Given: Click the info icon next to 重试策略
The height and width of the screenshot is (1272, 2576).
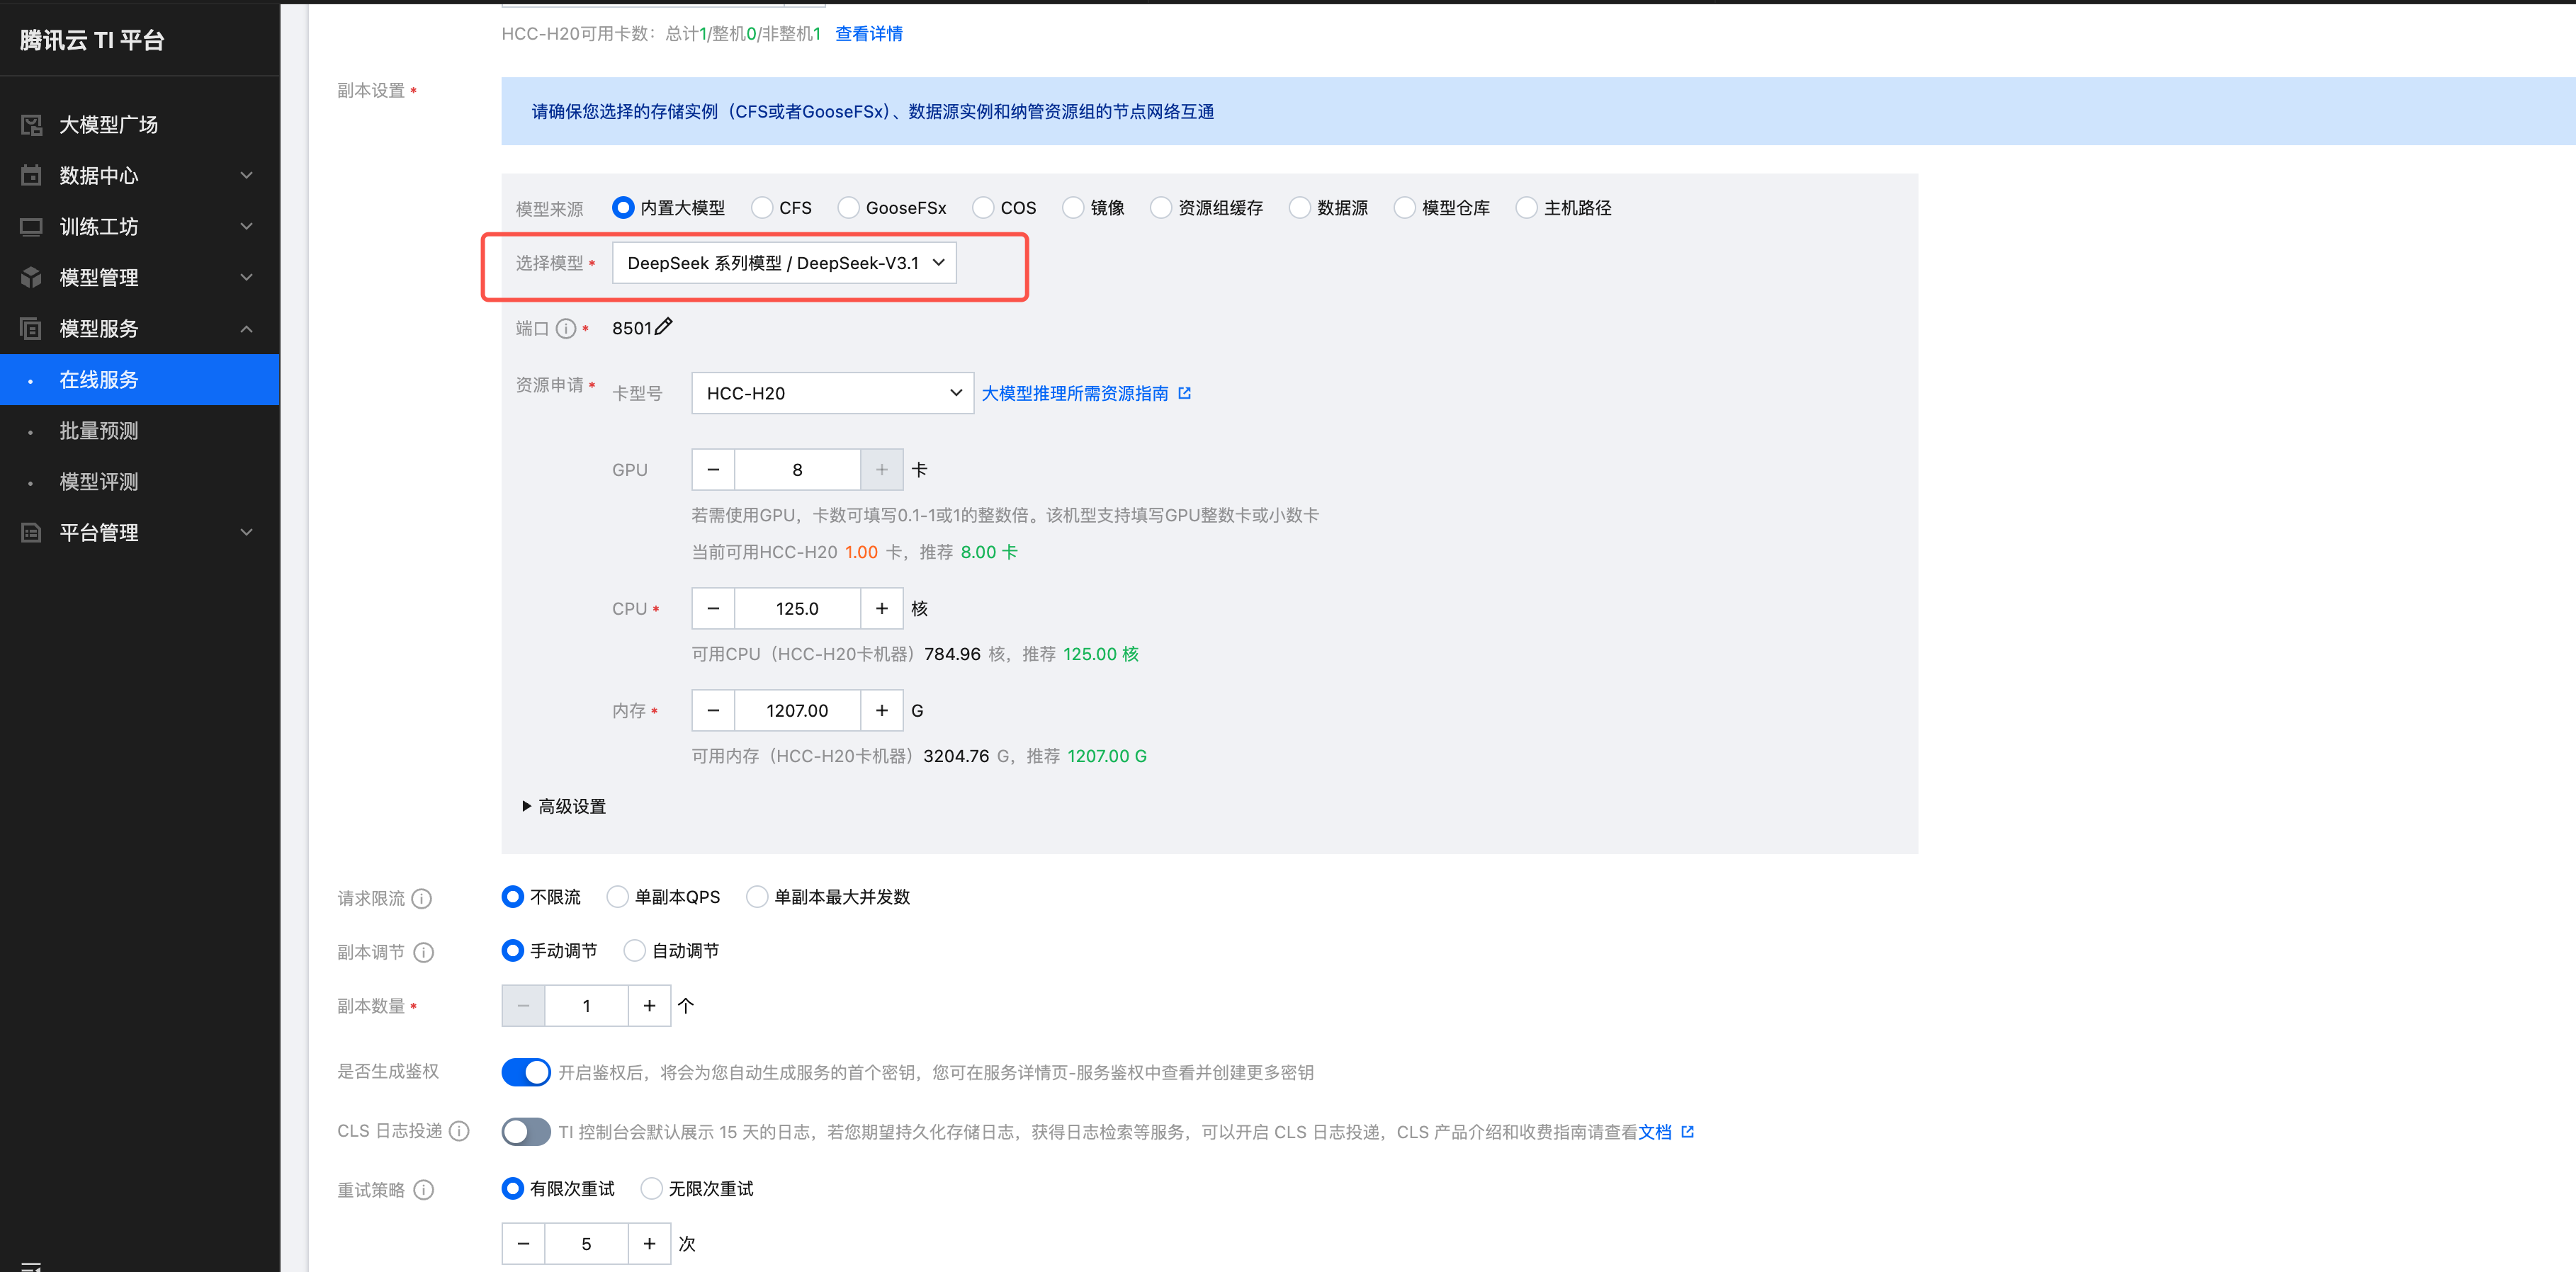Looking at the screenshot, I should pos(424,1190).
